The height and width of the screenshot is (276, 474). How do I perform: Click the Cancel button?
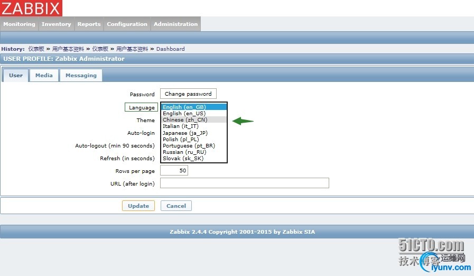pos(176,206)
